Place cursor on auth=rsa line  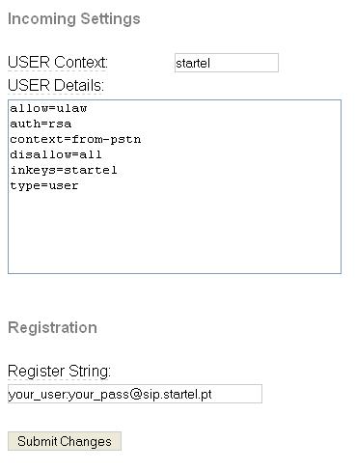coord(41,124)
